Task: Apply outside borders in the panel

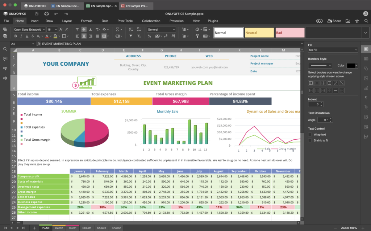Action: tap(329, 83)
